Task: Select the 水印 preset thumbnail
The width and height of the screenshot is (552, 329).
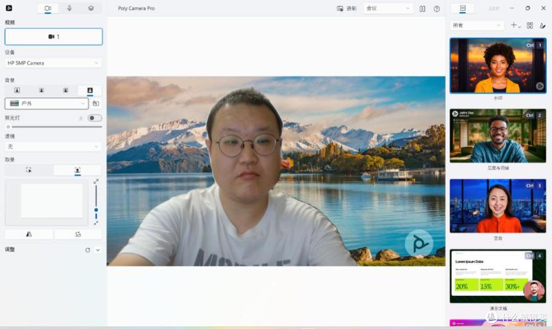Action: point(498,66)
